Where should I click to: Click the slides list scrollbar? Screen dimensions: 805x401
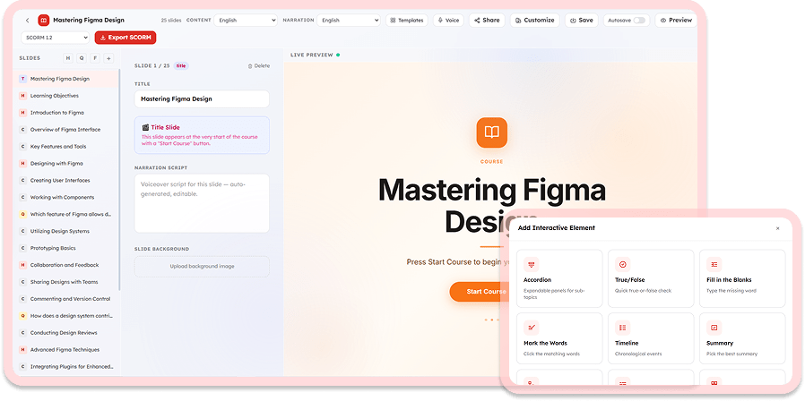(x=119, y=180)
